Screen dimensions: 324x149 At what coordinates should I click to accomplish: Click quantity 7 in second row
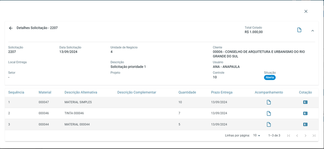click(x=179, y=113)
